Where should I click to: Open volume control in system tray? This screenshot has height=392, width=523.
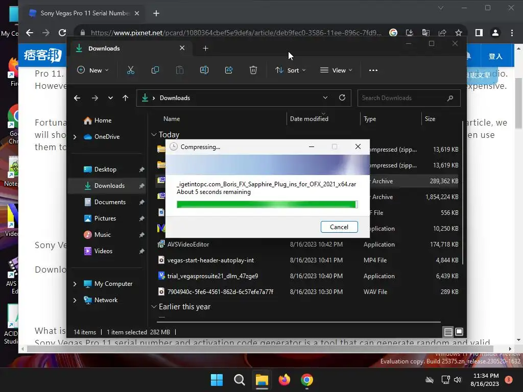458,380
